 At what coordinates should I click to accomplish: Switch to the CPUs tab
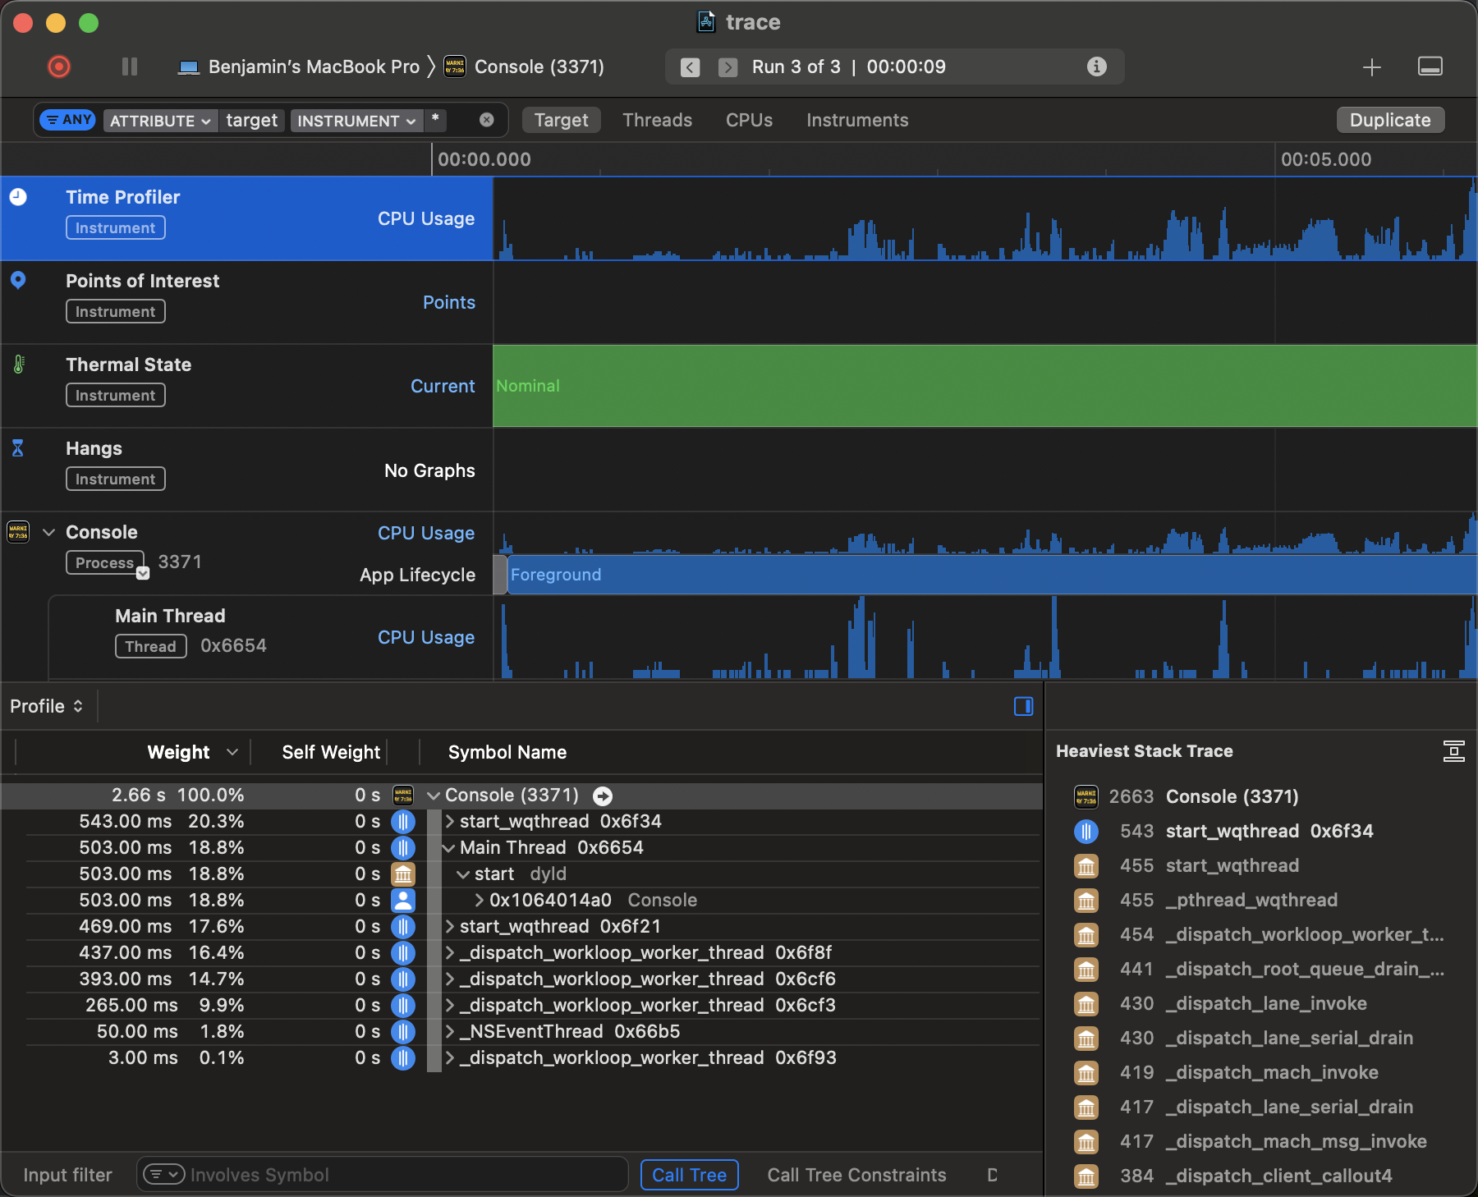(x=750, y=120)
